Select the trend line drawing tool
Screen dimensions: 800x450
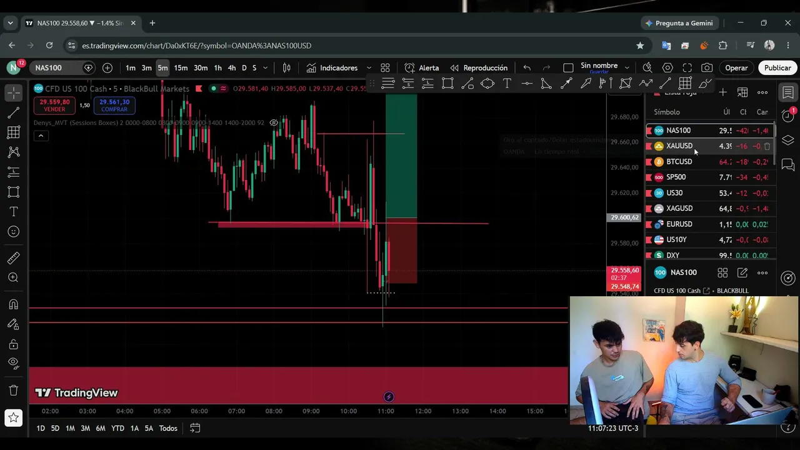(13, 112)
